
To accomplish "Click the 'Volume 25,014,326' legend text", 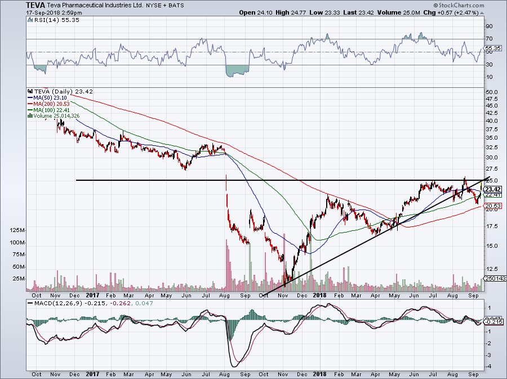I will (56, 115).
